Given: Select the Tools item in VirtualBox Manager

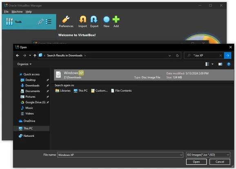Looking at the screenshot, I should (29, 22).
